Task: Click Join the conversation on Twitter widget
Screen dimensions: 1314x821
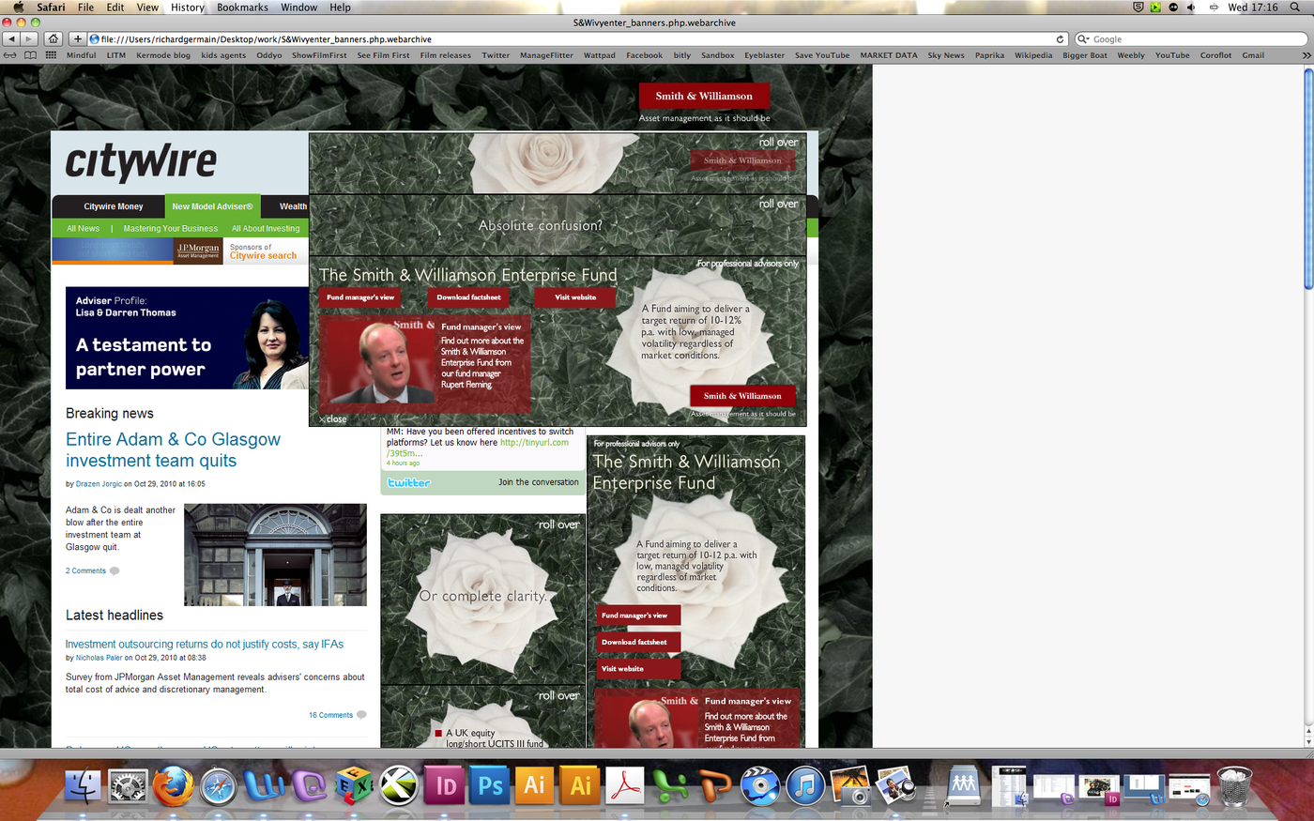Action: tap(538, 482)
